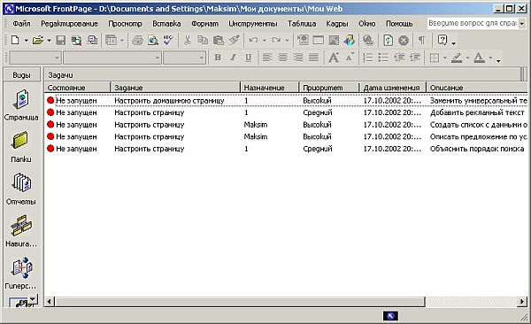Viewport: 531px width, 324px height.
Task: Open the Таблица menu
Action: click(302, 23)
